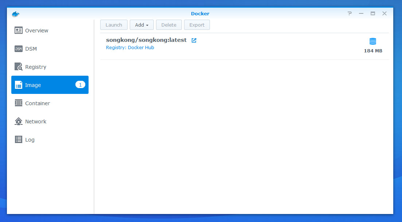Viewport: 402px width, 222px height.
Task: Click the Docker whale logo icon
Action: [16, 14]
